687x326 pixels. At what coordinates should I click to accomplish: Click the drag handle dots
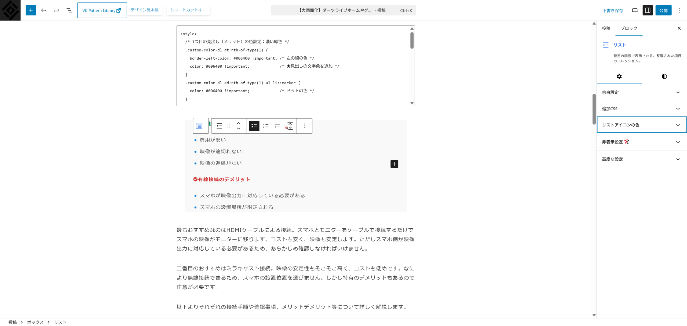tap(229, 126)
